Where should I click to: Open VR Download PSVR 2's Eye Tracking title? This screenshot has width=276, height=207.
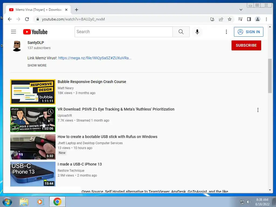[116, 109]
